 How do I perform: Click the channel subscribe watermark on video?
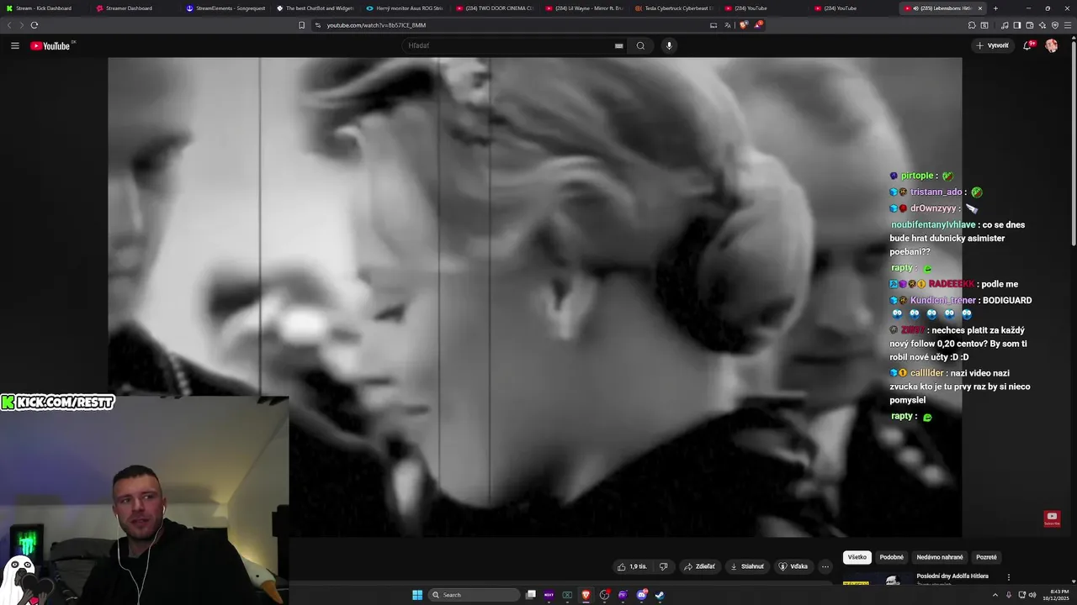point(1052,518)
